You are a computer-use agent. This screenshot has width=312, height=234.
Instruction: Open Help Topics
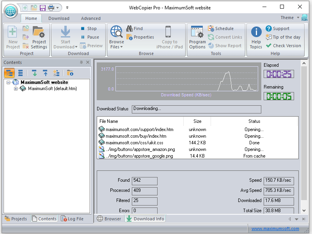click(256, 37)
